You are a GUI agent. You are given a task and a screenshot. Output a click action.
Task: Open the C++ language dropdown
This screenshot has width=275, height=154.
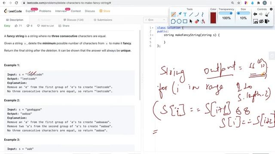point(156,20)
